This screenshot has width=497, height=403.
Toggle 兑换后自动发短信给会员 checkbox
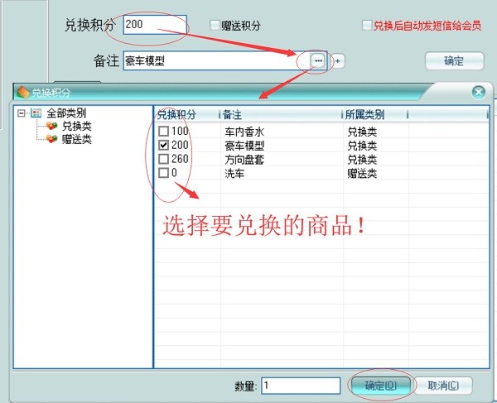coord(368,26)
